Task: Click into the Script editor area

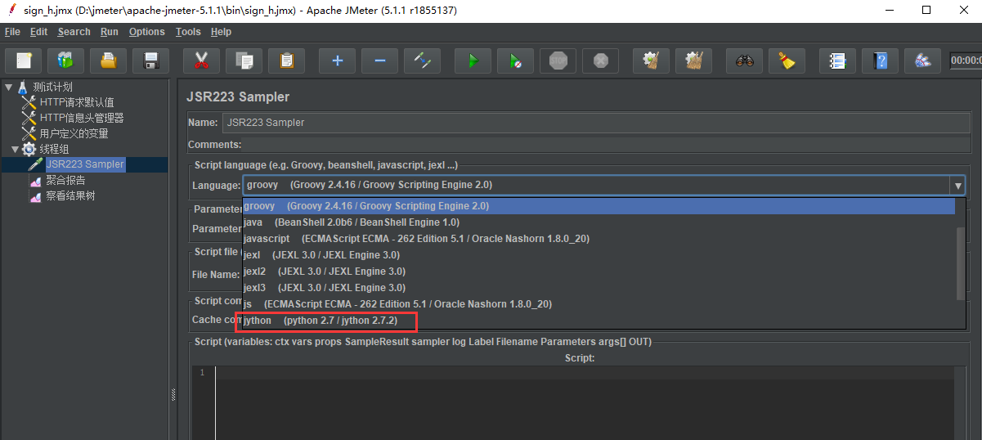Action: coord(584,402)
